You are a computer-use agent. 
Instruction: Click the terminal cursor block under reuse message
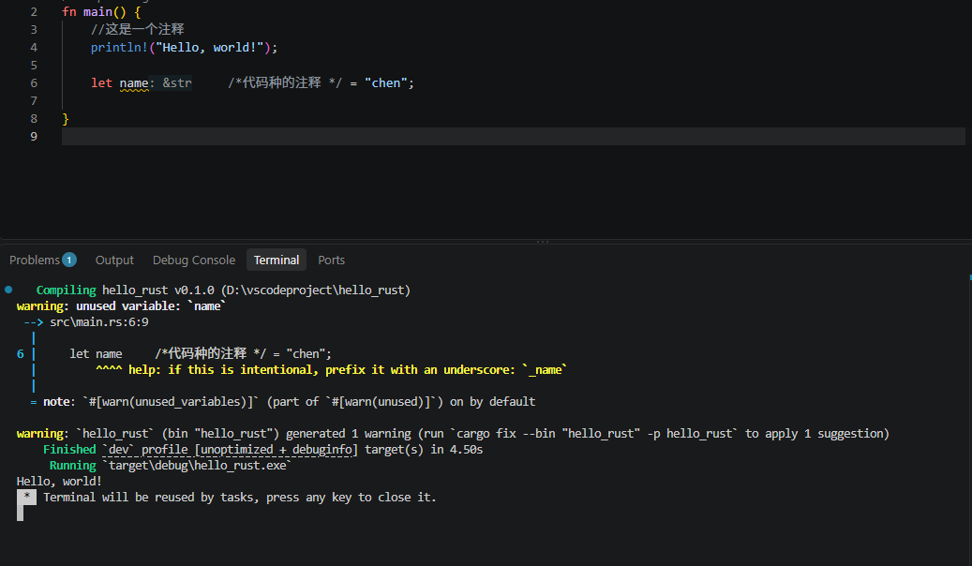pyautogui.click(x=21, y=513)
